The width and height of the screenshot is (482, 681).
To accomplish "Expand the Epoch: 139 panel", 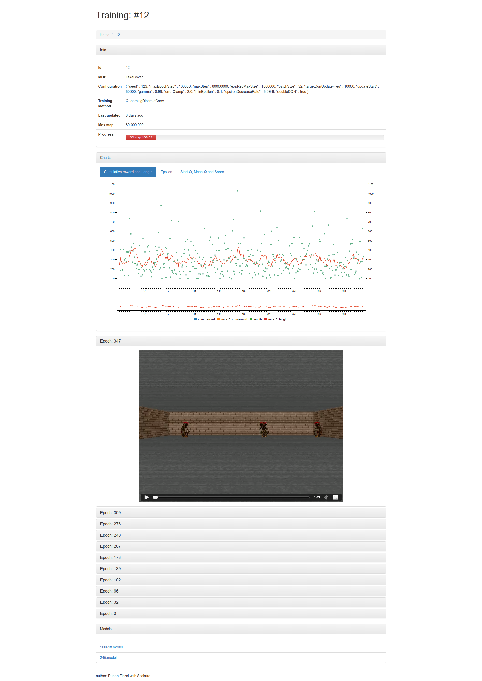I will point(241,569).
